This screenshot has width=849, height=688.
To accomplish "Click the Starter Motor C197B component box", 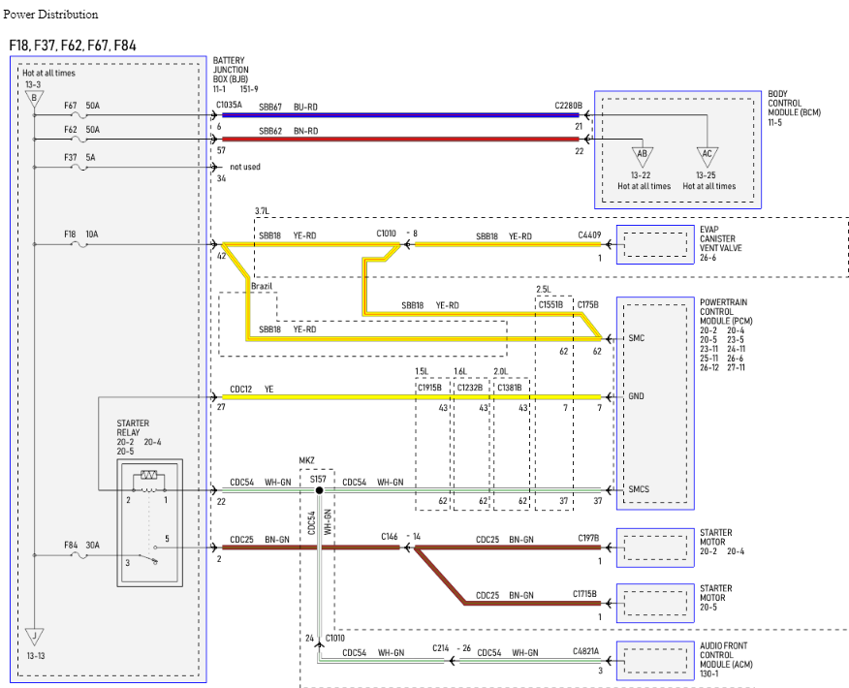I will tap(655, 547).
